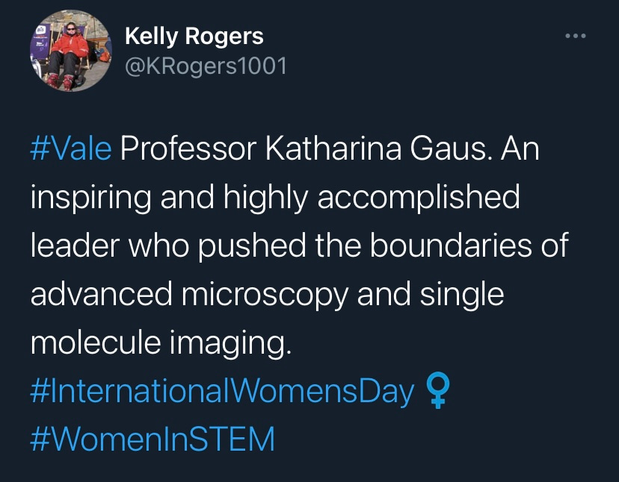Open the #Vale hashtag
The height and width of the screenshot is (482, 619).
(71, 149)
